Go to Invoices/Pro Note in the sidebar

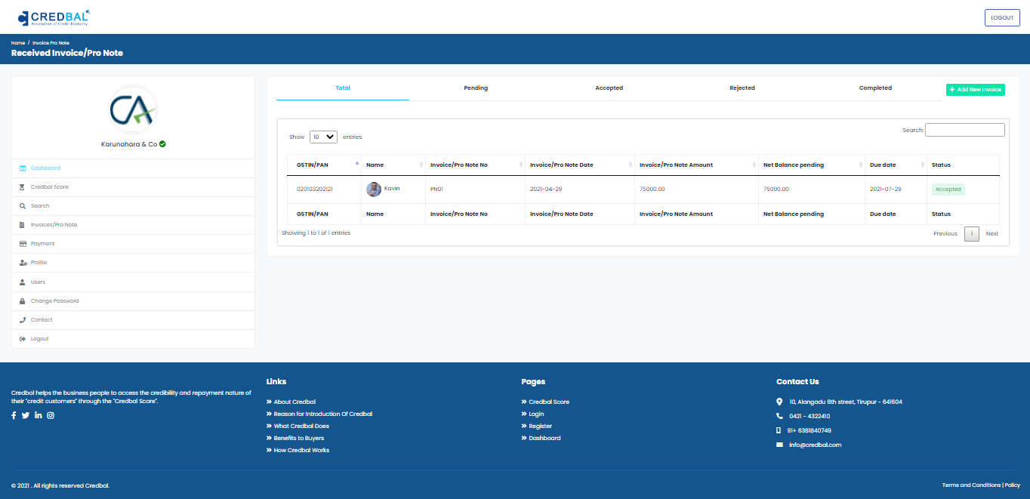[133, 225]
